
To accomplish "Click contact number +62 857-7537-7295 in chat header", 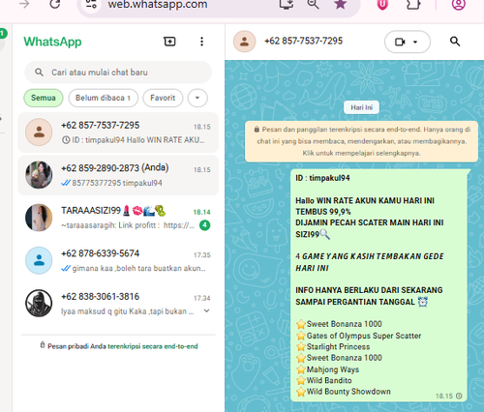I will (x=303, y=41).
